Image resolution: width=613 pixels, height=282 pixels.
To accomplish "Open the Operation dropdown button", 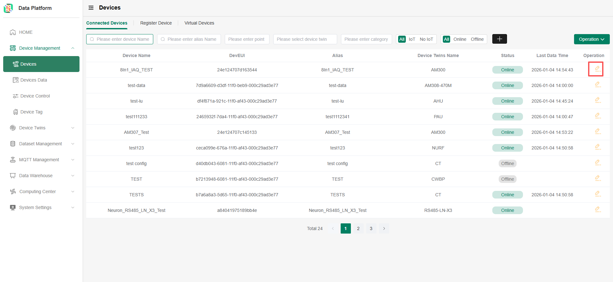I will tap(591, 39).
